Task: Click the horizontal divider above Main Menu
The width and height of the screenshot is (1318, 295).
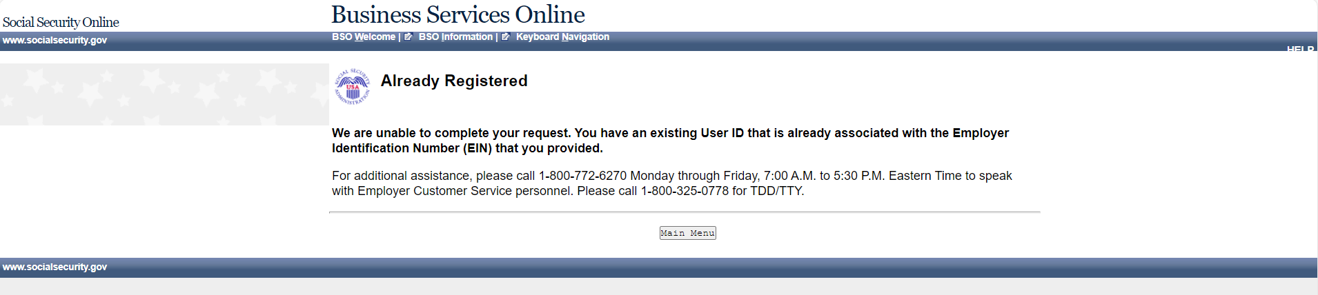Action: tap(685, 213)
